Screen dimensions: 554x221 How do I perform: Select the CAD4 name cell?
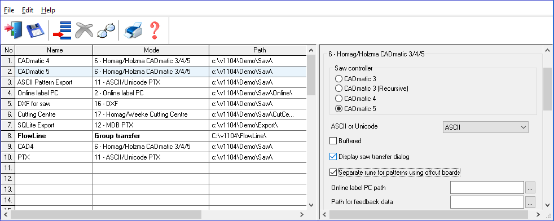pos(54,146)
